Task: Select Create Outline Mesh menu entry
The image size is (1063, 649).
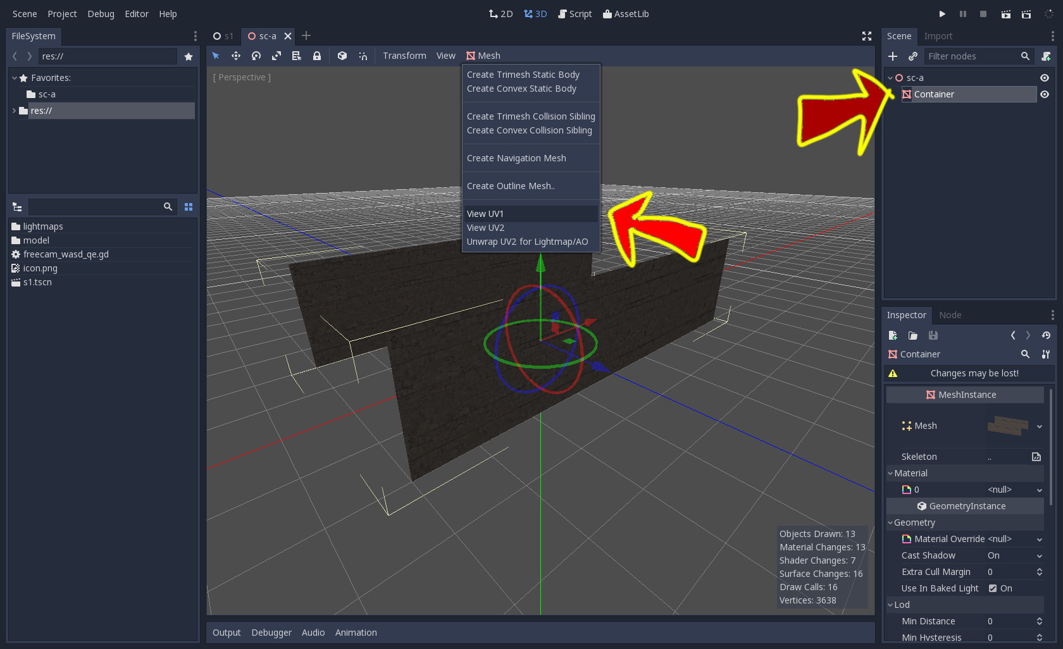Action: (x=531, y=186)
